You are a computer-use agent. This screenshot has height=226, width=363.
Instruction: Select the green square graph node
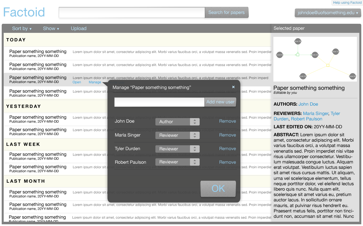(297, 55)
